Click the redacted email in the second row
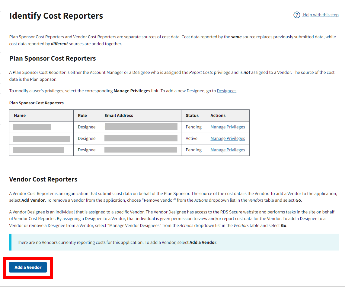 (141, 139)
